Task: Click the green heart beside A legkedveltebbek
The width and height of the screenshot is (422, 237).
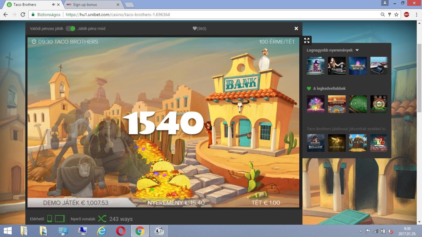Action: (309, 89)
